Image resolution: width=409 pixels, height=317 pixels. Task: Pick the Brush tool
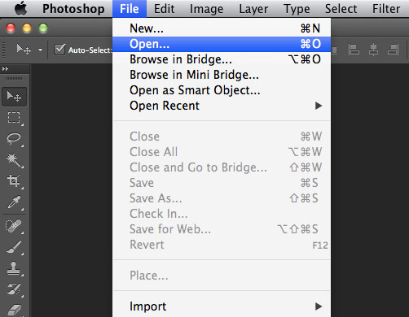[14, 247]
